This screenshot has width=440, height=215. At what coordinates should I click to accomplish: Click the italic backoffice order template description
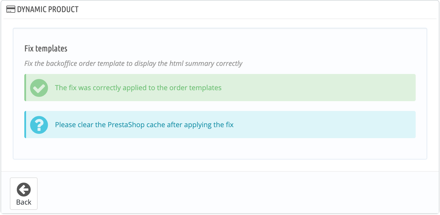(x=133, y=63)
